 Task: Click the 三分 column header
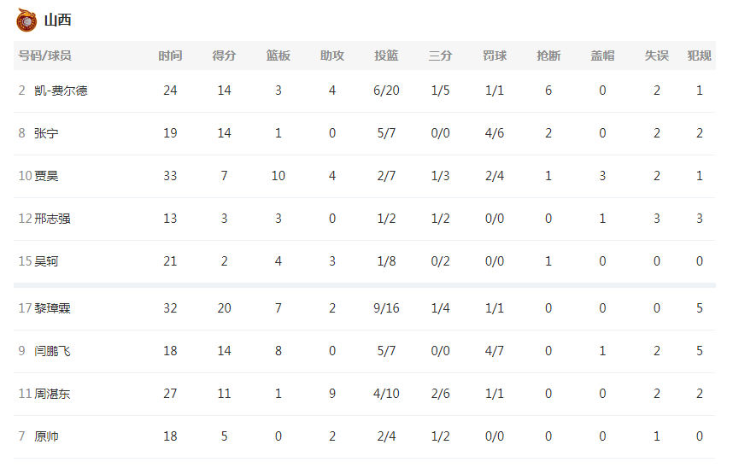(x=440, y=56)
